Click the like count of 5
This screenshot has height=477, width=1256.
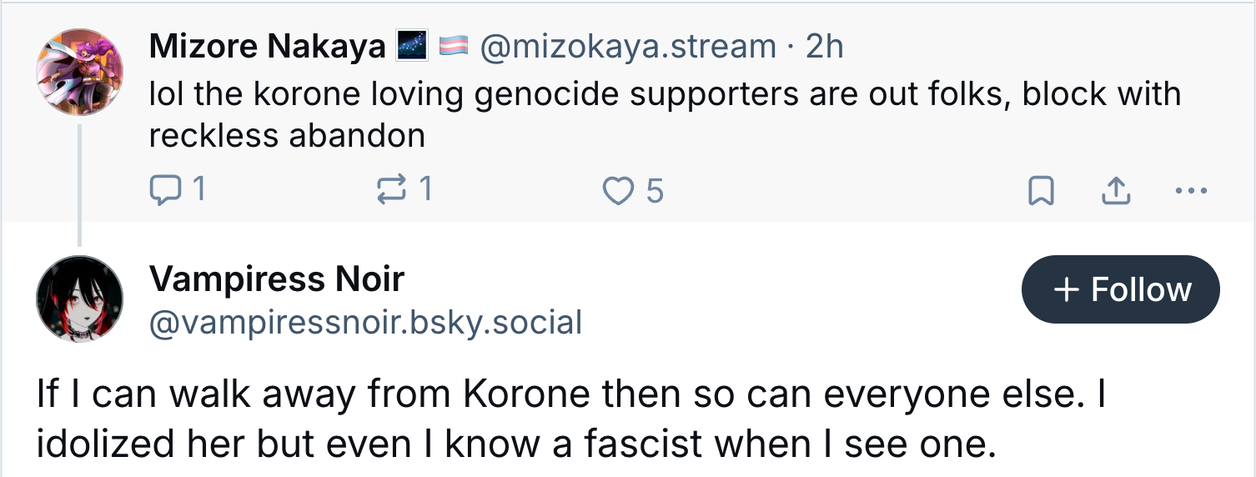[x=655, y=192]
